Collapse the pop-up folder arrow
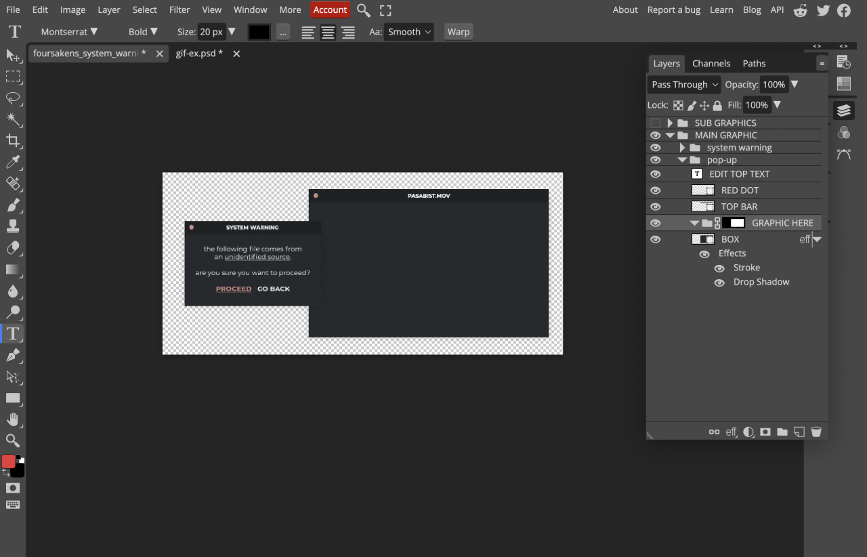867x557 pixels. click(x=682, y=161)
